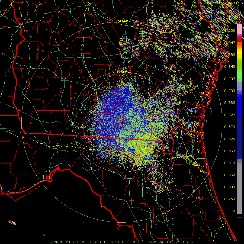Click the 0.360 scale value

point(230,175)
